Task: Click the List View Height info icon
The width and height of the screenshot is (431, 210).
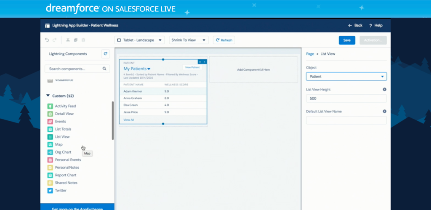Action: (x=385, y=90)
